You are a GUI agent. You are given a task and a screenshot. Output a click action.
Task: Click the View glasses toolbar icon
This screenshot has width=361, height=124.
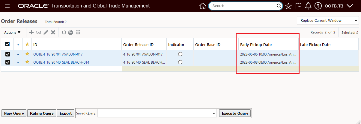pos(39,32)
